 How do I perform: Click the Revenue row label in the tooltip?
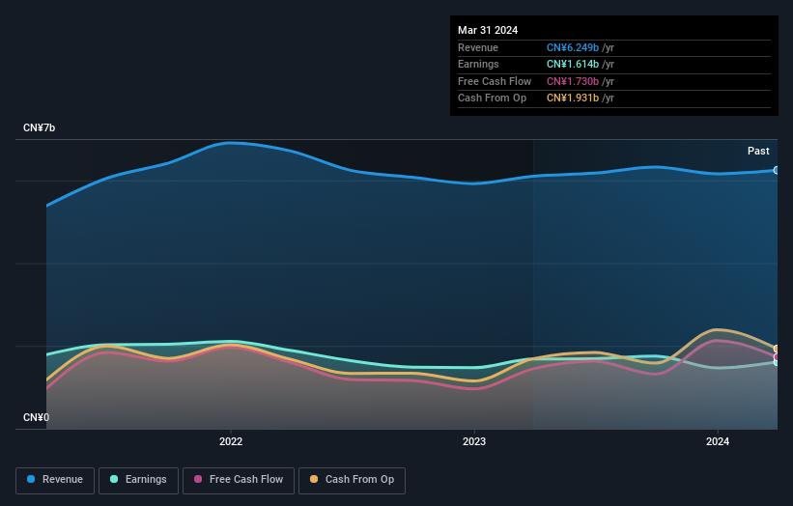[x=478, y=47]
